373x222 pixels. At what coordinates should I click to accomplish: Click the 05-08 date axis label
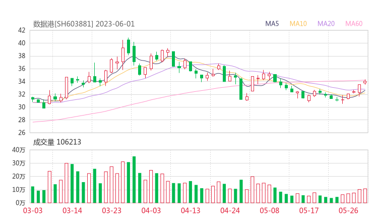click(269, 211)
